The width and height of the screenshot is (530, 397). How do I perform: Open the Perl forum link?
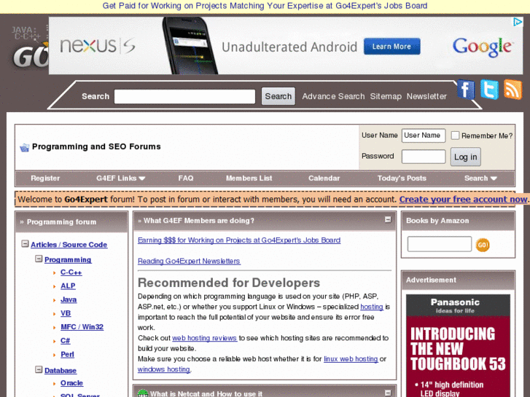pyautogui.click(x=67, y=355)
